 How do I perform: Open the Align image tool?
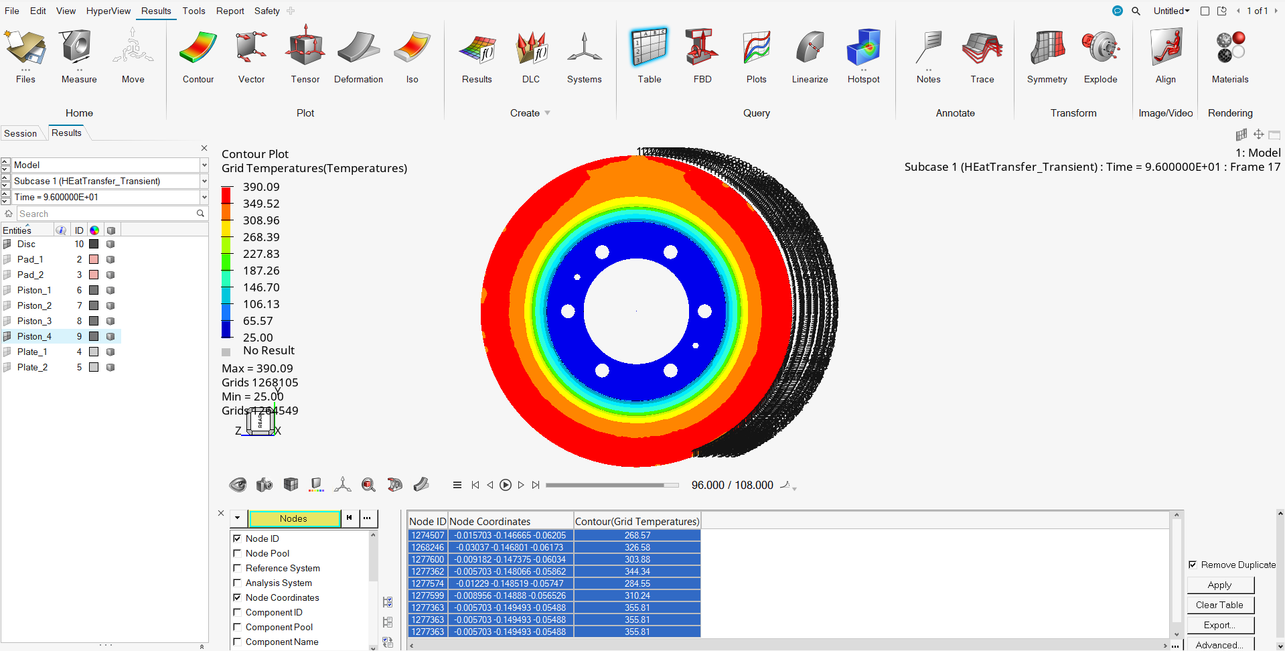tap(1166, 56)
